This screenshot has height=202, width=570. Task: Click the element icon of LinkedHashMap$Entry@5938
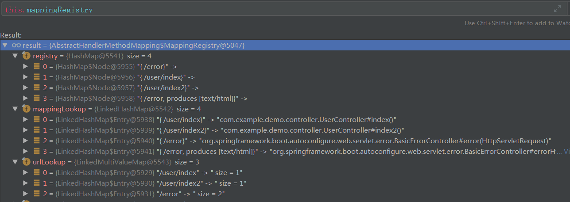coord(37,119)
